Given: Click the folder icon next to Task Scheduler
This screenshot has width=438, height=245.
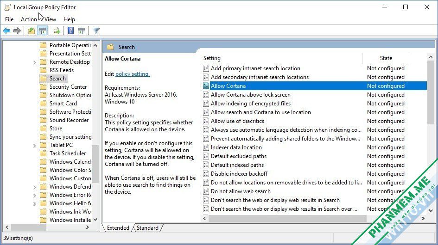Looking at the screenshot, I should (43, 153).
